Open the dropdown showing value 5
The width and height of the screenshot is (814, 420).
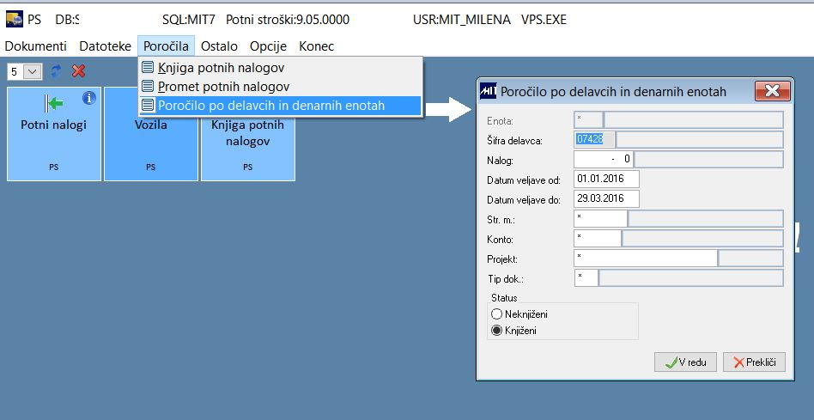pyautogui.click(x=25, y=71)
